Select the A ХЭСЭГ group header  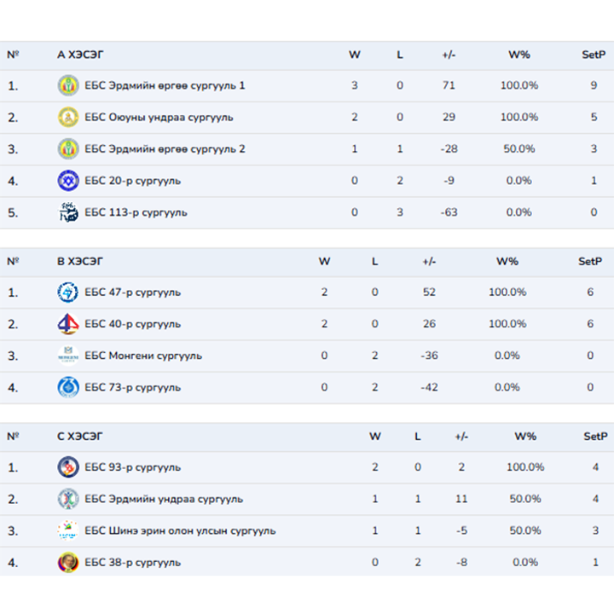pos(80,55)
